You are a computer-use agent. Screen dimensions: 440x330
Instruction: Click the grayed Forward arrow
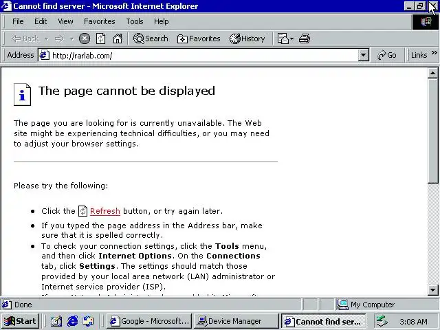pyautogui.click(x=59, y=38)
